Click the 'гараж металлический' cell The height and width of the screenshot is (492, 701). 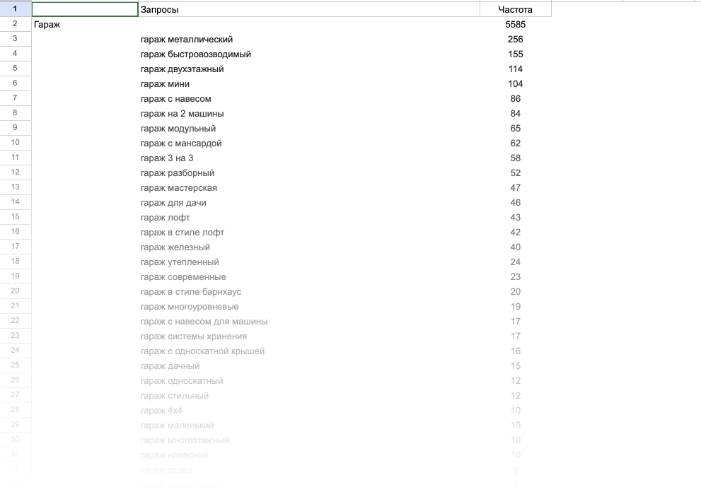[187, 40]
